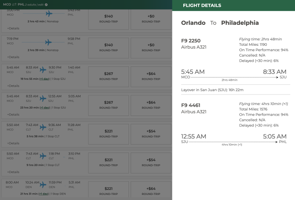Choose the +$64 round-trip option on the DEN flight

click(x=151, y=189)
